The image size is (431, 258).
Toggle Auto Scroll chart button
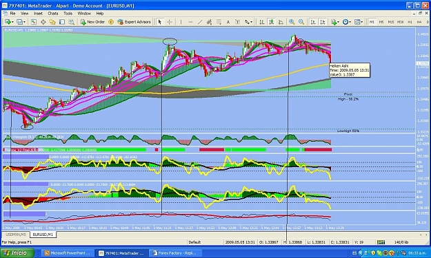point(313,22)
